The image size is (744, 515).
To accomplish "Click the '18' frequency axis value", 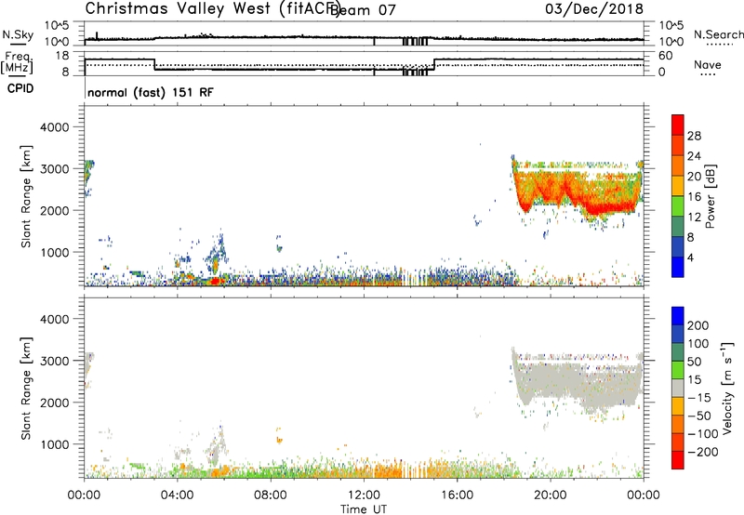I will (x=62, y=56).
